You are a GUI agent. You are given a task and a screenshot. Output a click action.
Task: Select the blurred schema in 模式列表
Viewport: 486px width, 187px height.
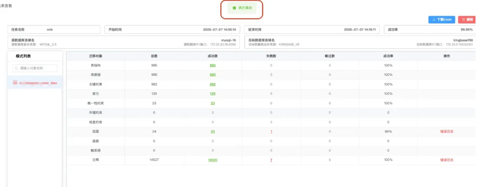[x=35, y=83]
